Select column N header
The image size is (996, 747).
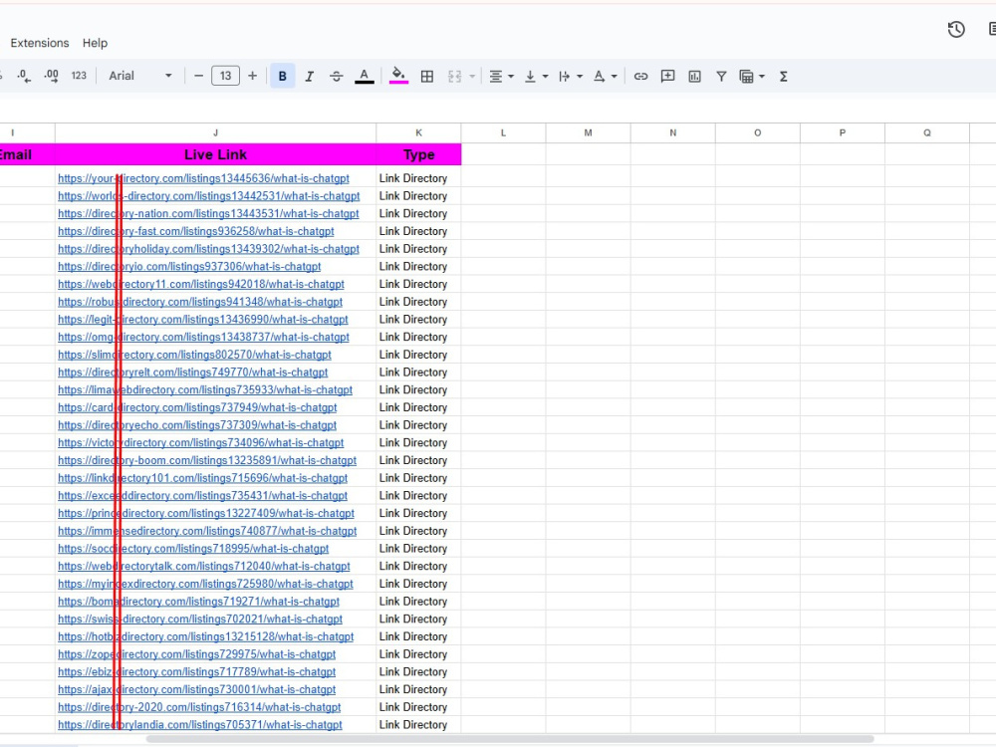click(672, 132)
